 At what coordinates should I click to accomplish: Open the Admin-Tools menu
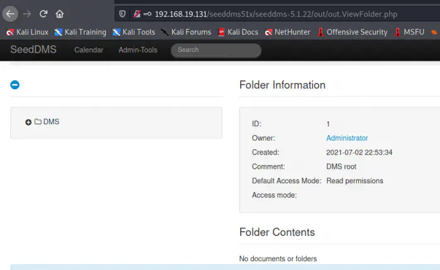click(138, 50)
